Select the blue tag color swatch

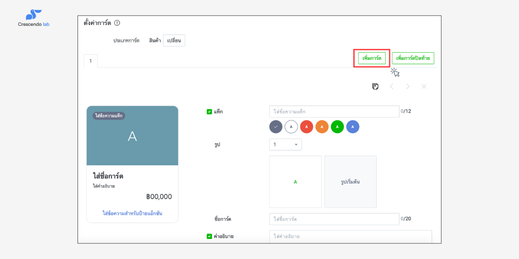(352, 126)
